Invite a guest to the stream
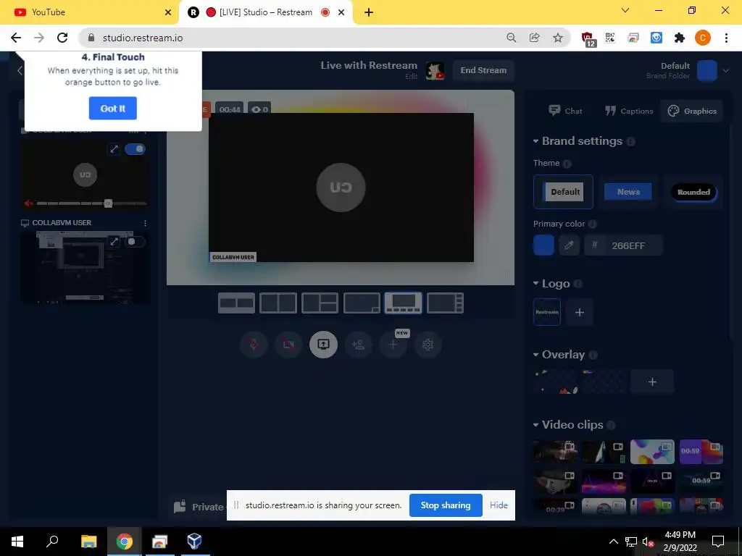 click(x=358, y=345)
